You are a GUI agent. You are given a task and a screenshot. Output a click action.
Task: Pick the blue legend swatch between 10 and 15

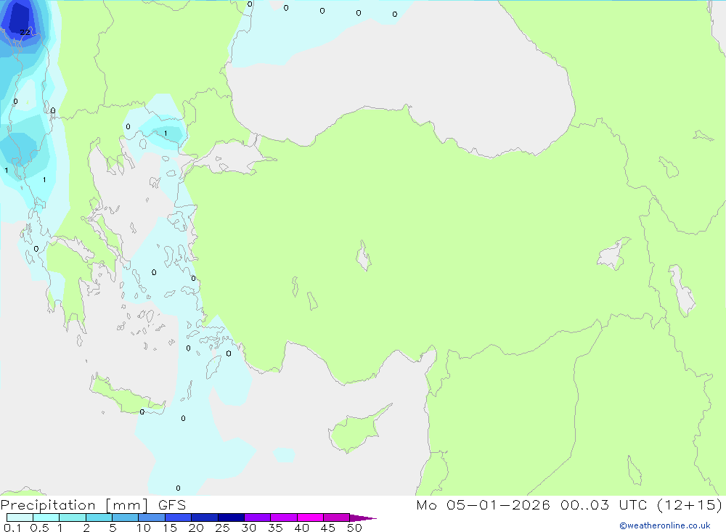tap(152, 517)
